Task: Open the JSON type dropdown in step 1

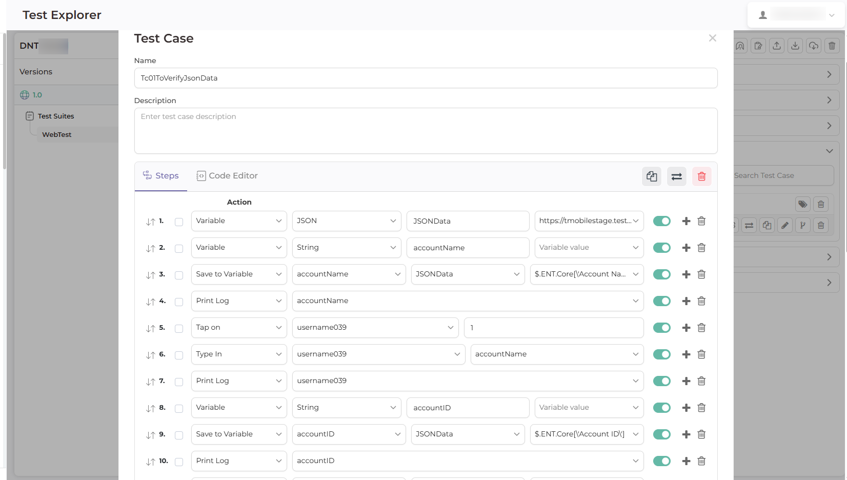Action: click(x=347, y=221)
